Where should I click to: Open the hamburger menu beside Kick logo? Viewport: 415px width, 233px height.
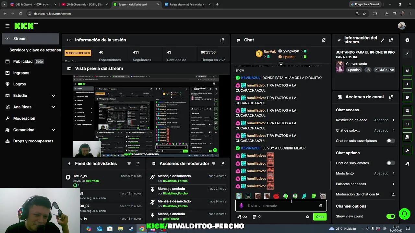[7, 26]
